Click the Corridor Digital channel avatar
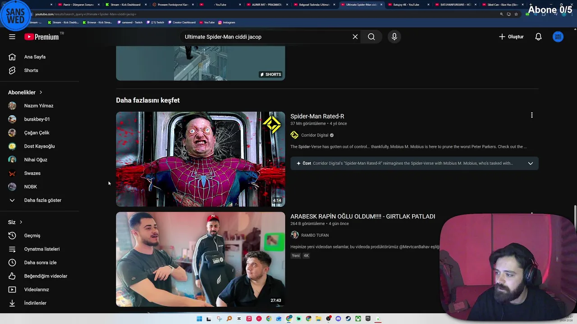The height and width of the screenshot is (324, 577). [x=294, y=135]
